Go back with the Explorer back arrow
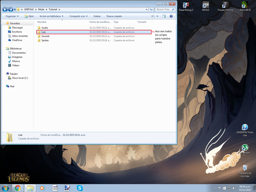This screenshot has height=192, width=256. pos(5,9)
